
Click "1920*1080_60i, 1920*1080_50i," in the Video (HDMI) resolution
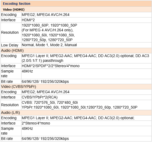48,35
